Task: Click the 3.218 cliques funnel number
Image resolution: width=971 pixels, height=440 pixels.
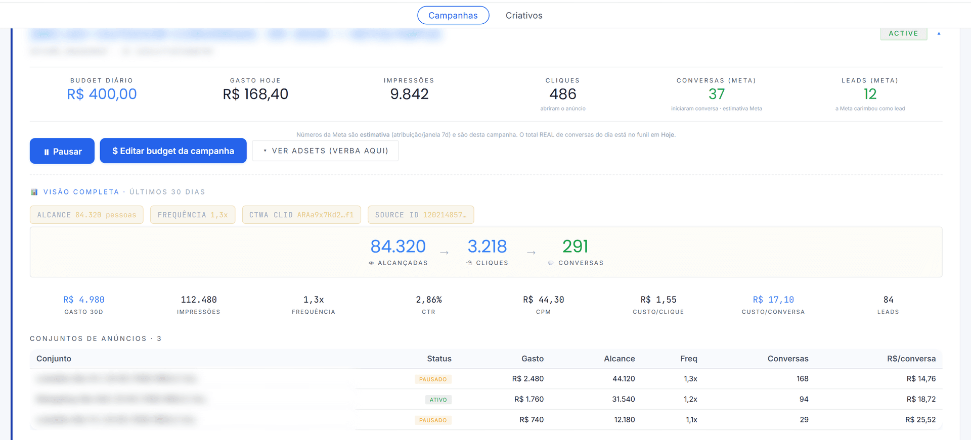Action: coord(487,247)
